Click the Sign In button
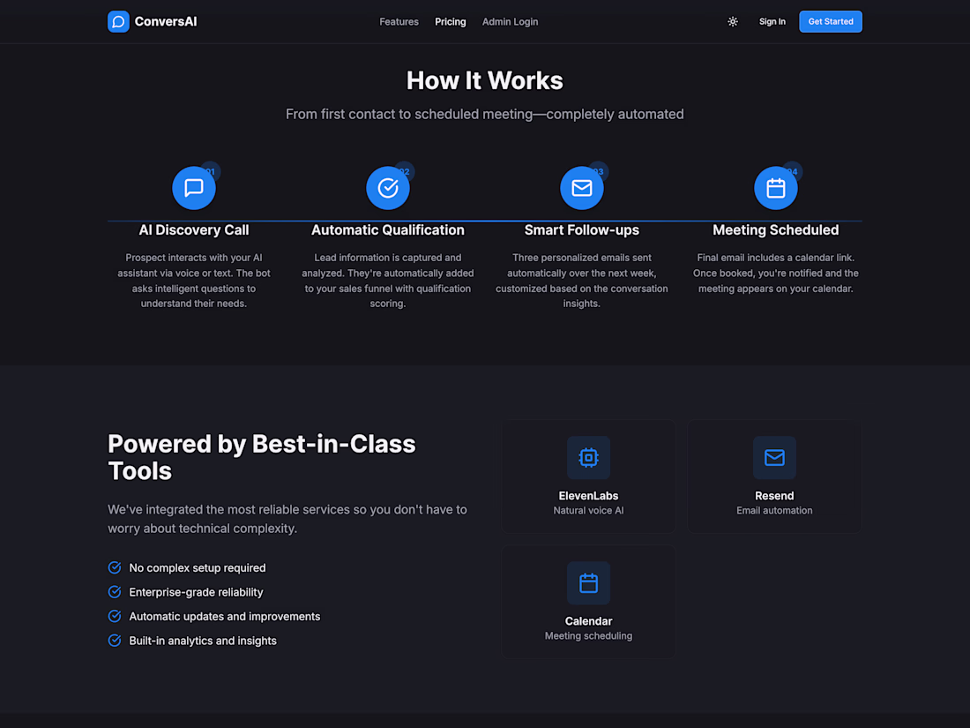 pyautogui.click(x=772, y=22)
